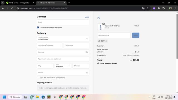Open clock showing 5:22 p. m.

169,97
